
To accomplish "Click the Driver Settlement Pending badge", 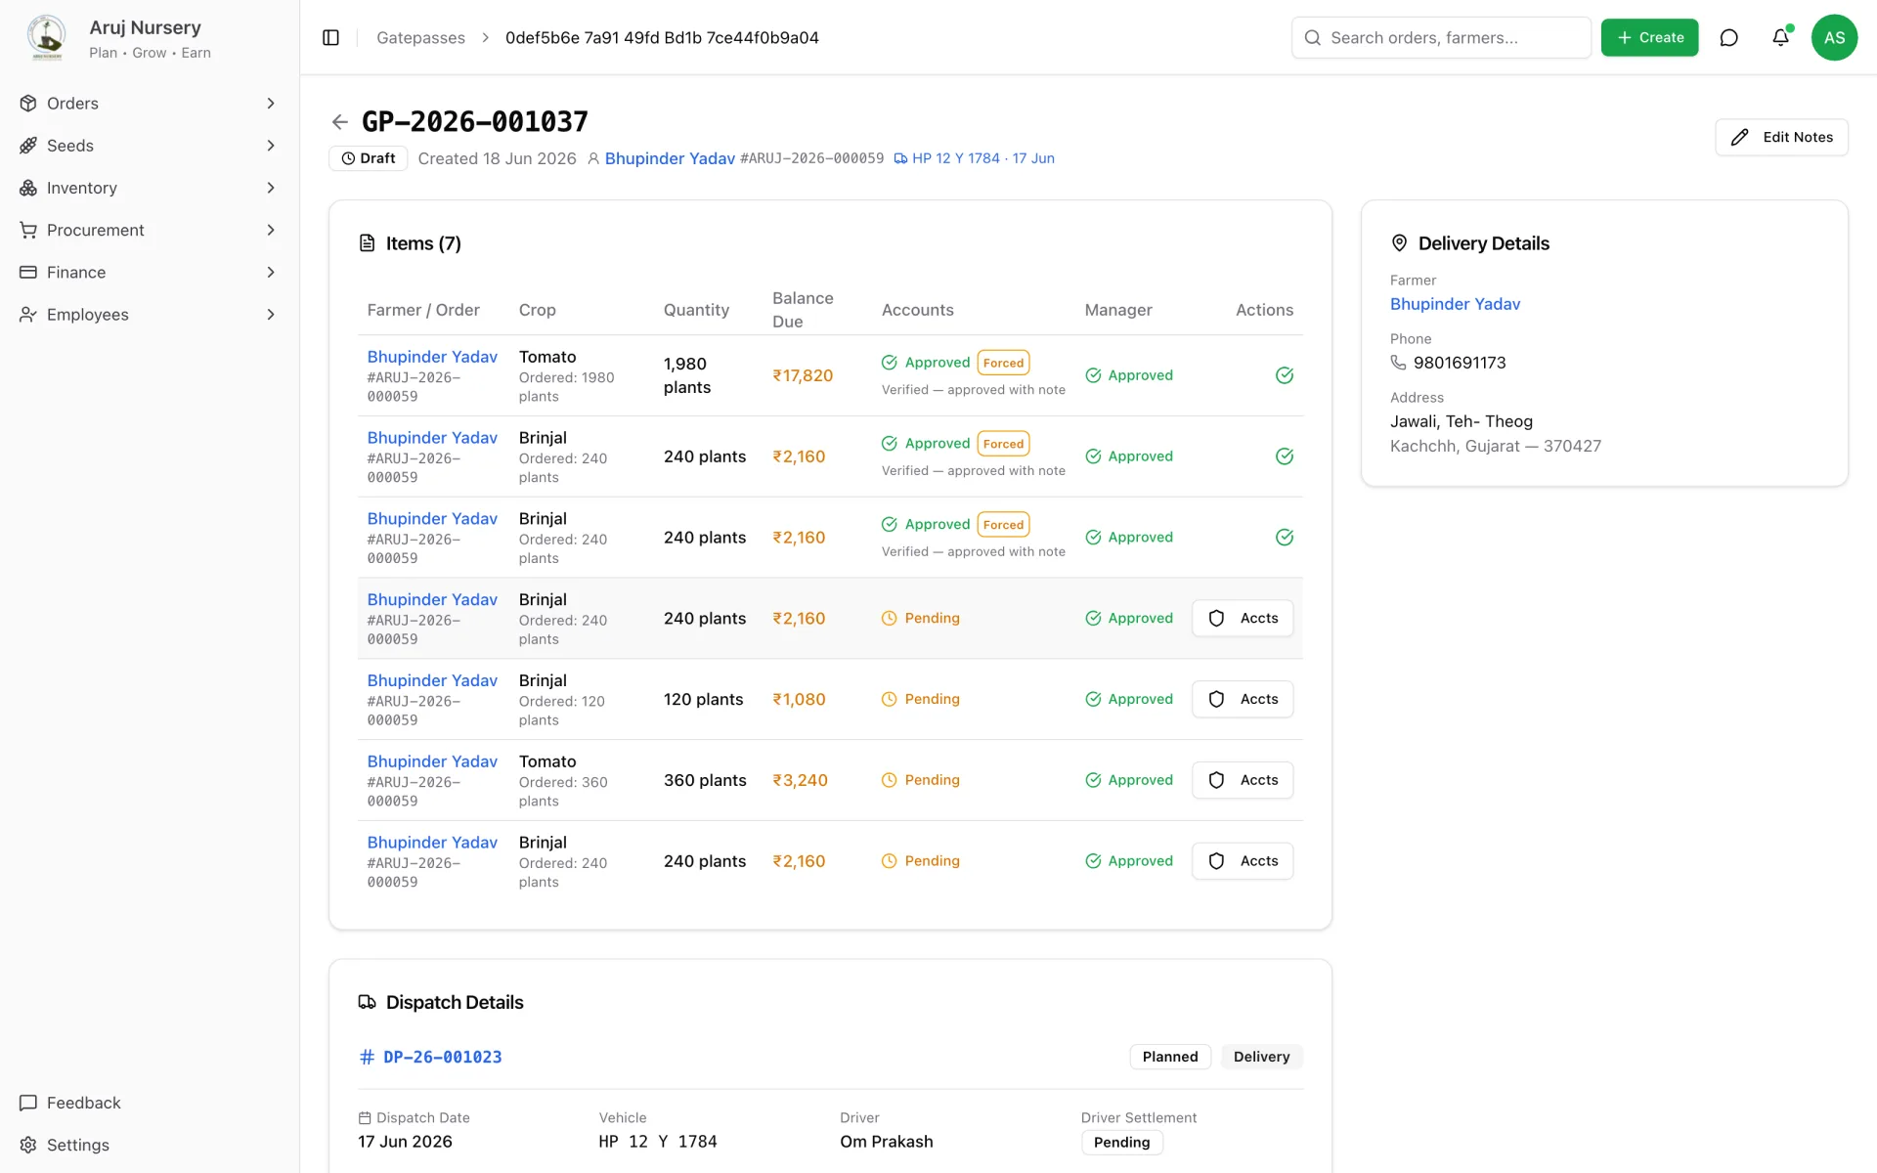I will [1121, 1143].
